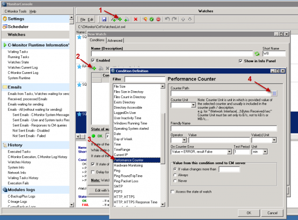
Task: Click the red X delete icon in toolbar
Action: pyautogui.click(x=135, y=19)
